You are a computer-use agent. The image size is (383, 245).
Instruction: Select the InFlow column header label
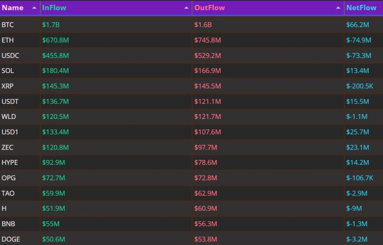(x=54, y=8)
